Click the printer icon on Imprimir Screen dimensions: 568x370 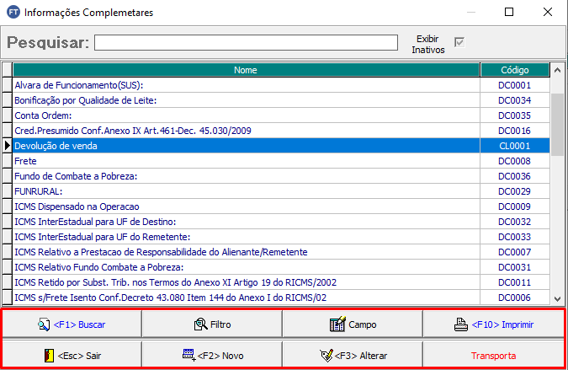point(461,324)
